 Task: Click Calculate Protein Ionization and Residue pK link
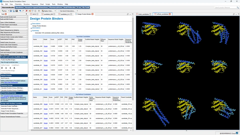pyautogui.click(x=11, y=96)
